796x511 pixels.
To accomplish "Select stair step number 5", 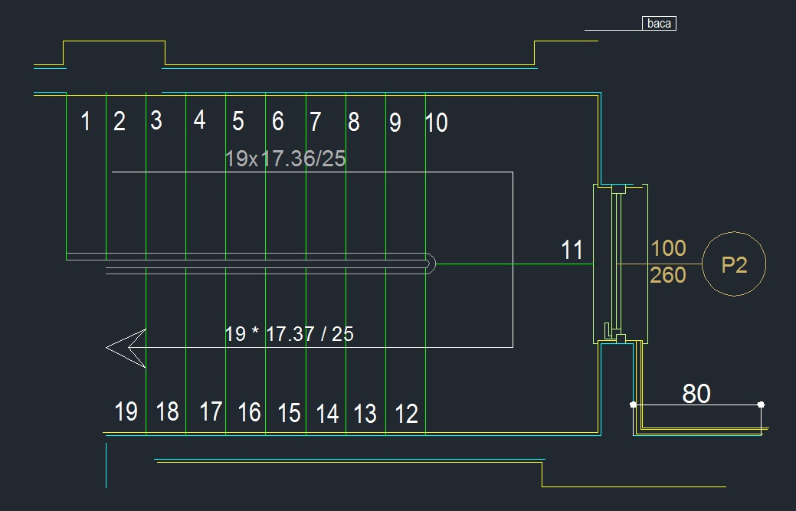I will coord(238,122).
